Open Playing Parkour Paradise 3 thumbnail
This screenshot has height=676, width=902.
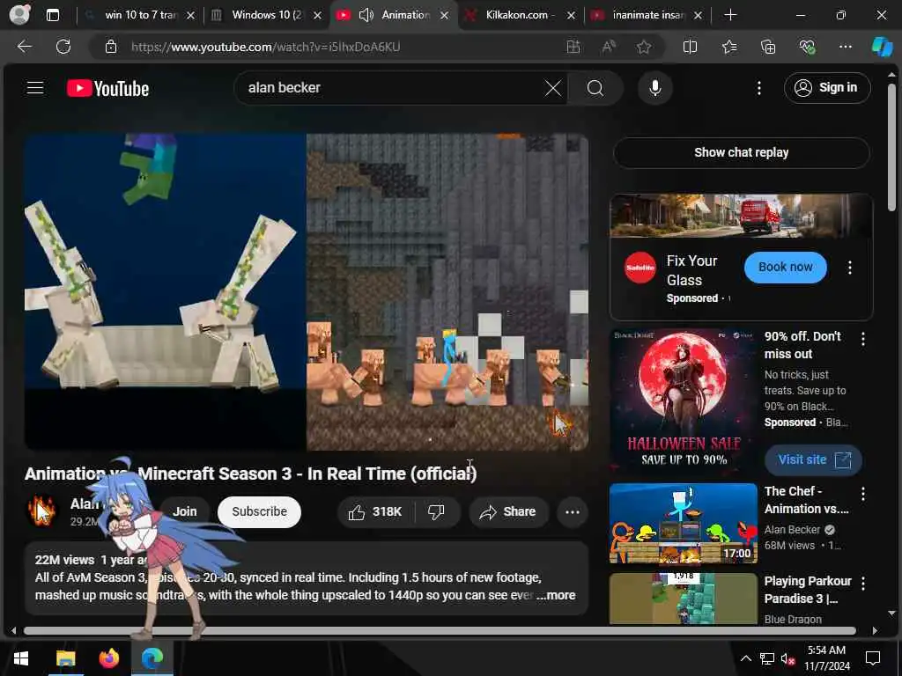pyautogui.click(x=683, y=599)
